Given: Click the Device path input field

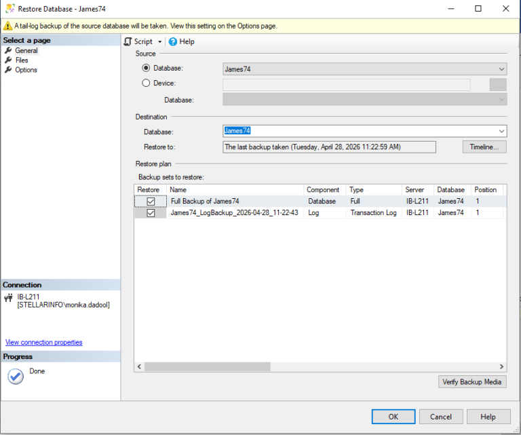Looking at the screenshot, I should 347,85.
